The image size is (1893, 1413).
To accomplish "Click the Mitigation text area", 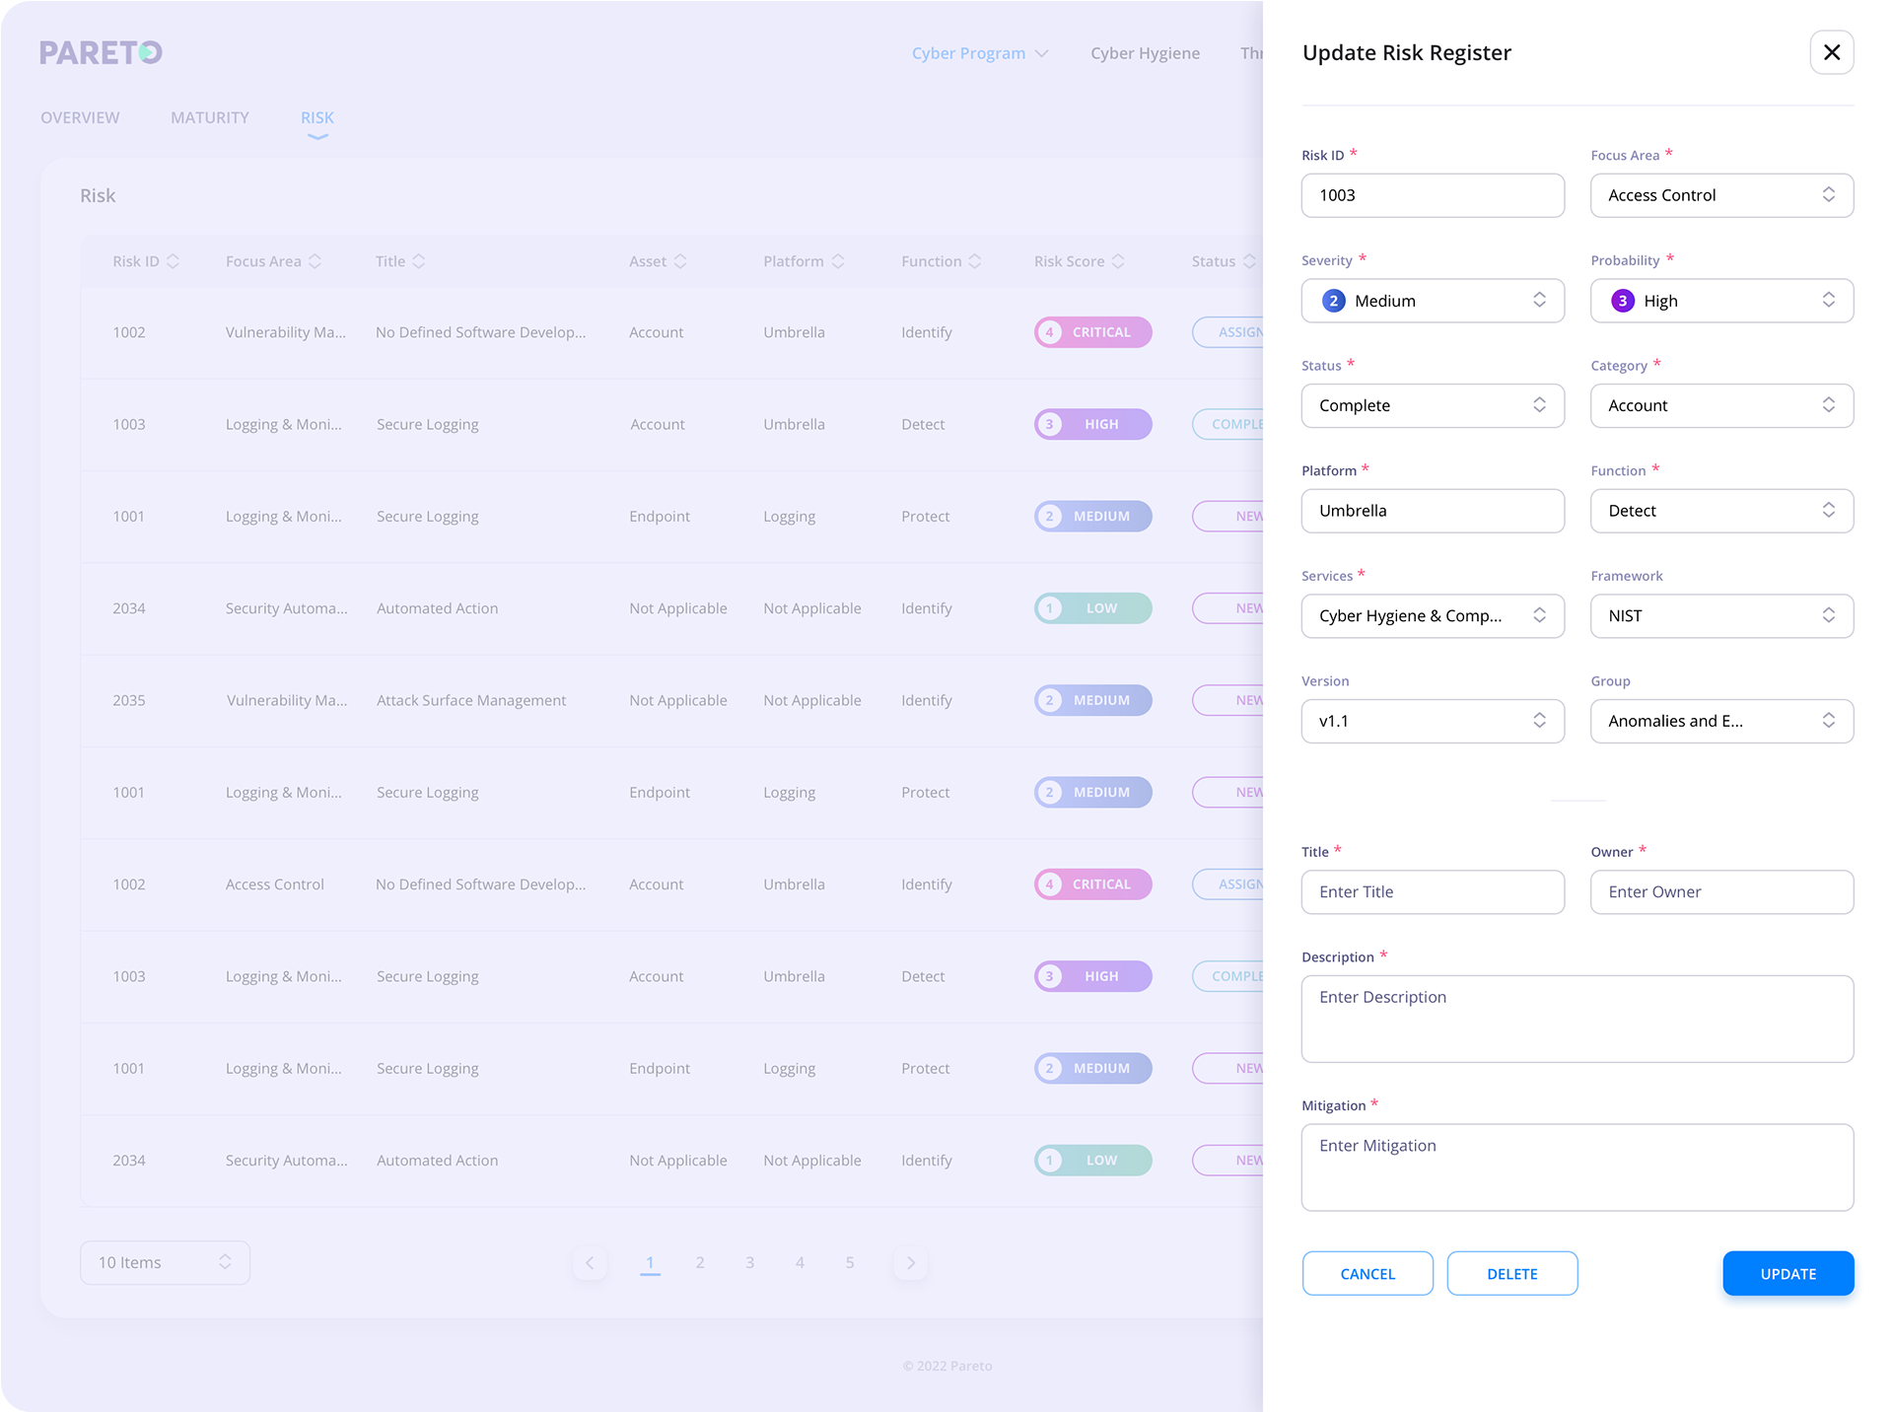I will (x=1577, y=1167).
